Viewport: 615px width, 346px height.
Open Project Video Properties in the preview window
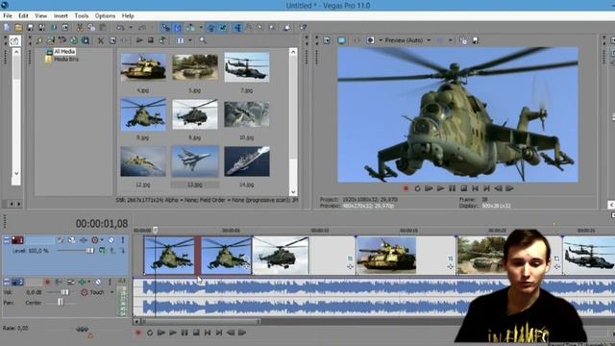pos(327,40)
